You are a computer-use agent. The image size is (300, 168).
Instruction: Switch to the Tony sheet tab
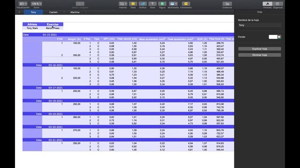(x=33, y=12)
